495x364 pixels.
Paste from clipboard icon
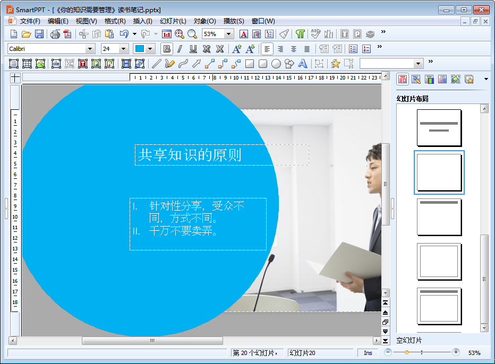tap(109, 34)
